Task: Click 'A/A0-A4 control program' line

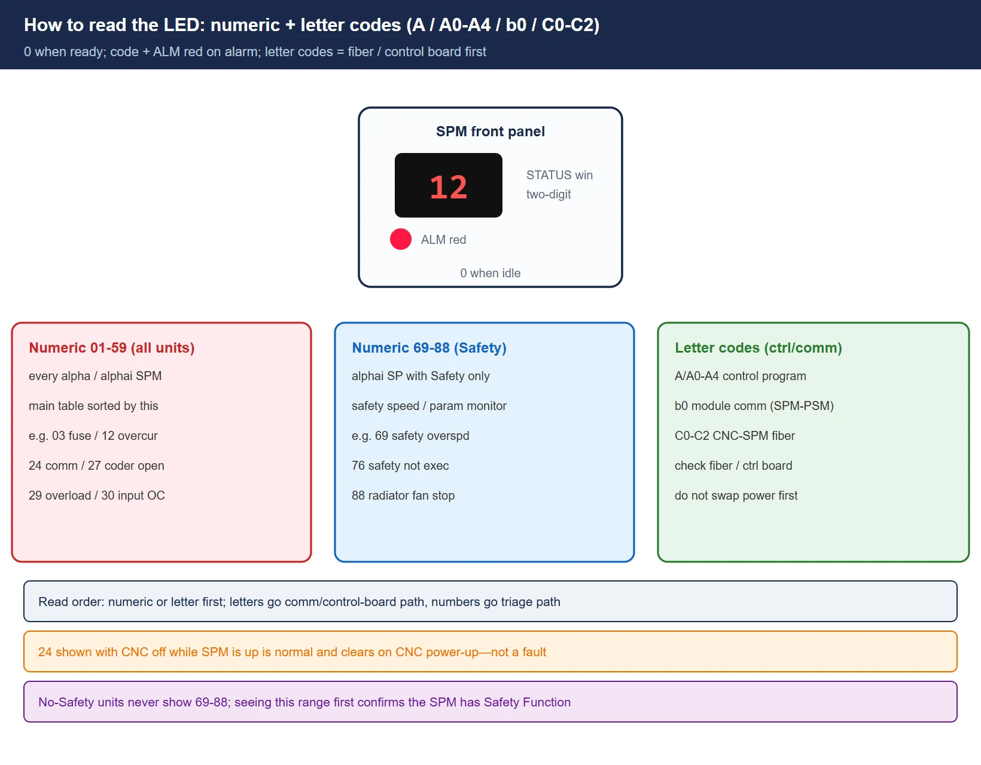Action: tap(741, 376)
